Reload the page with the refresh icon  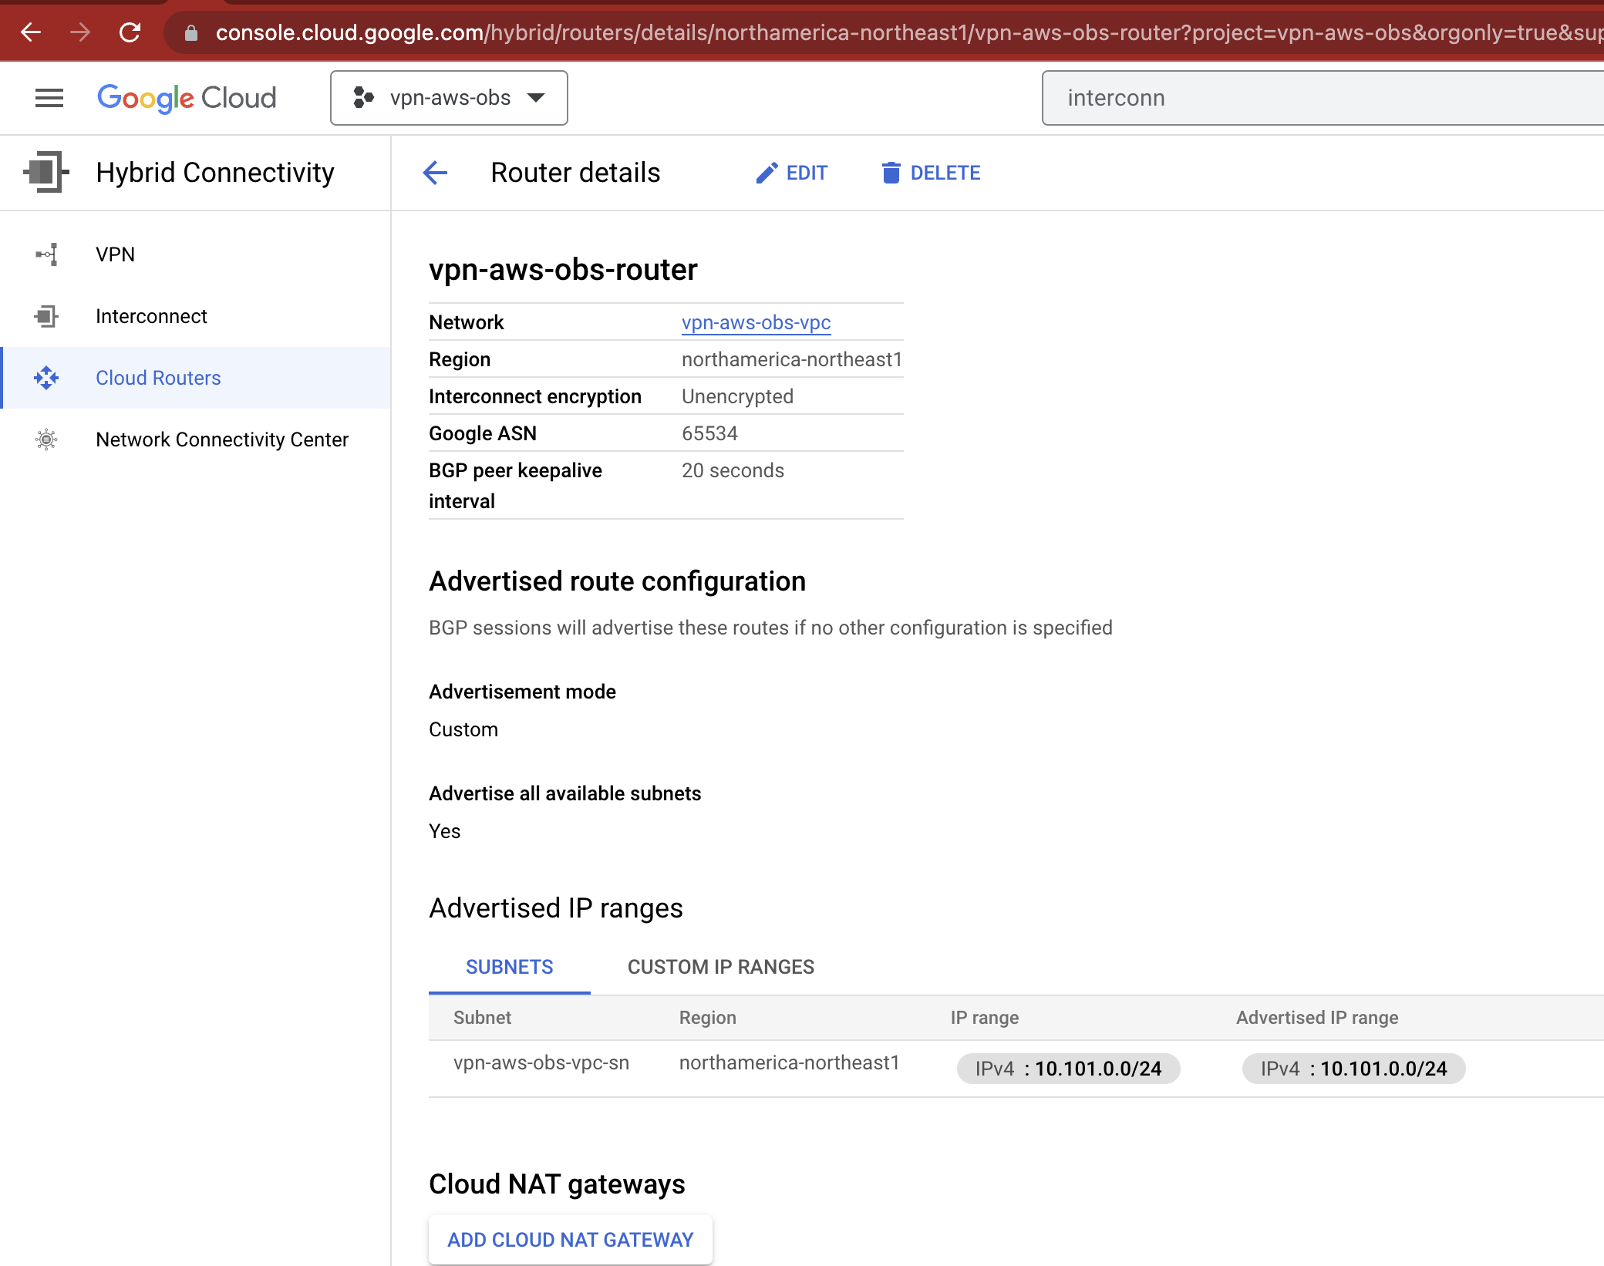(130, 32)
